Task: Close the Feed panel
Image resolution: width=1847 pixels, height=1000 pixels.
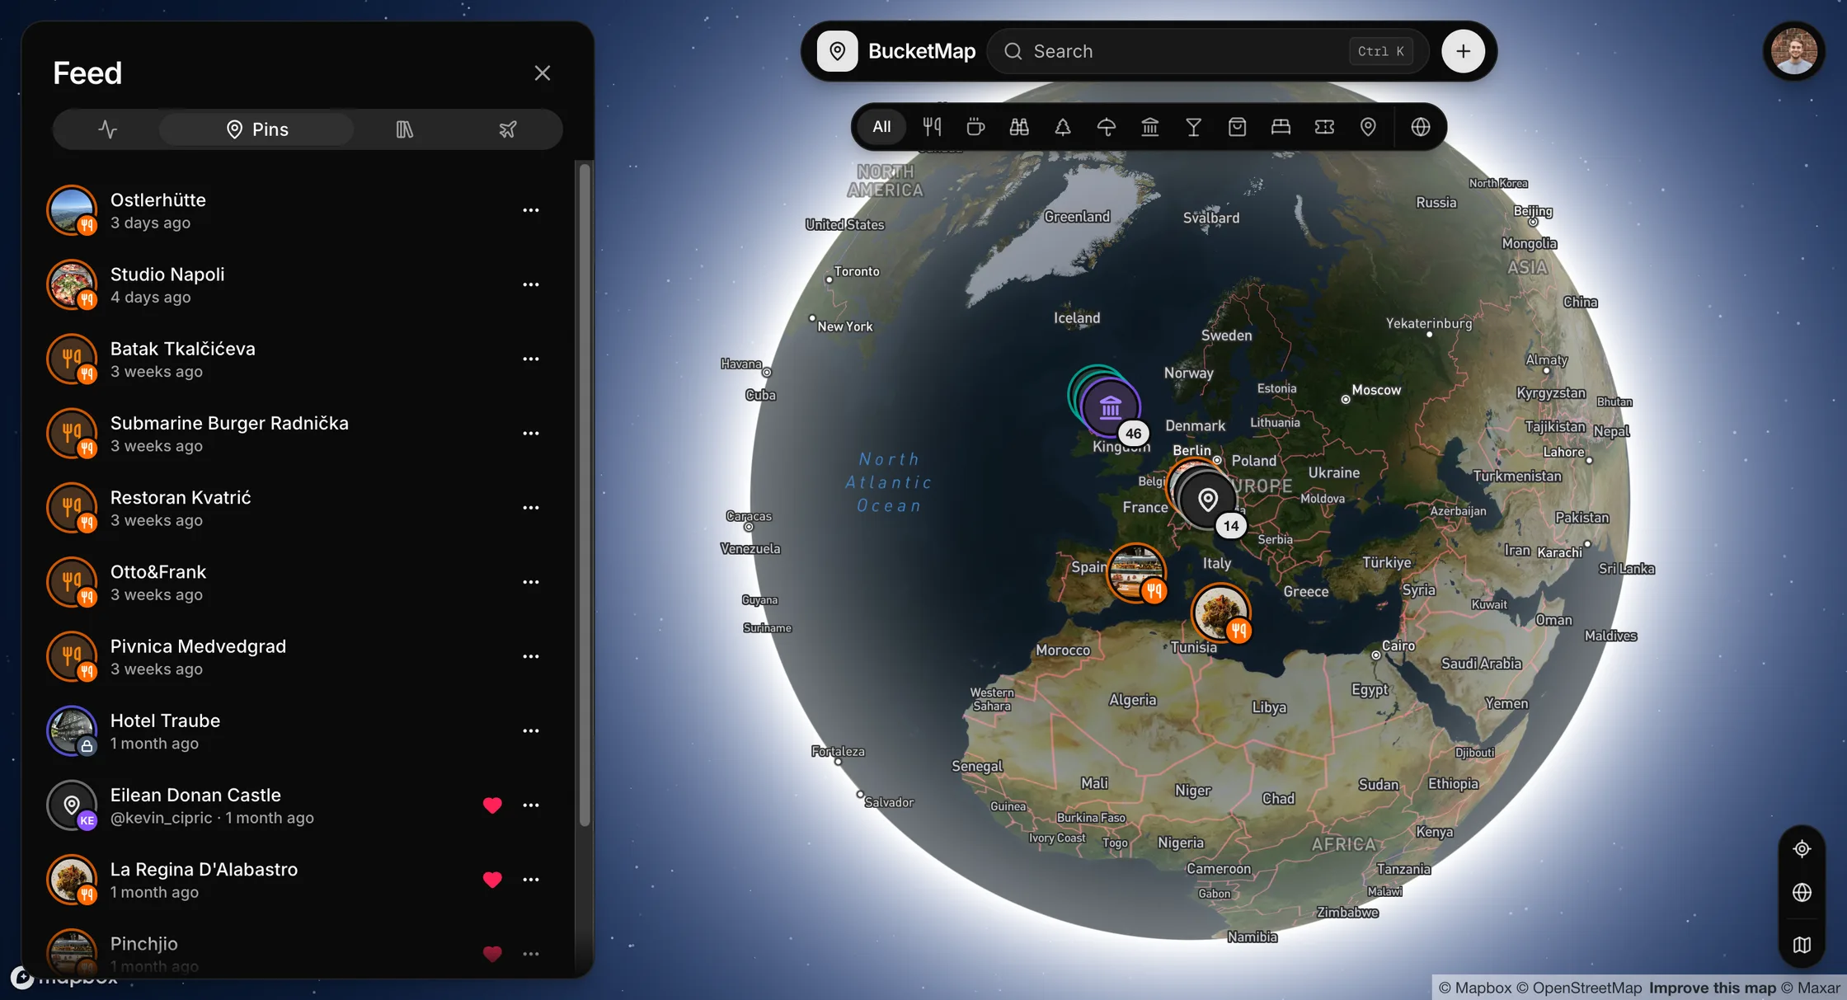Action: [x=542, y=73]
